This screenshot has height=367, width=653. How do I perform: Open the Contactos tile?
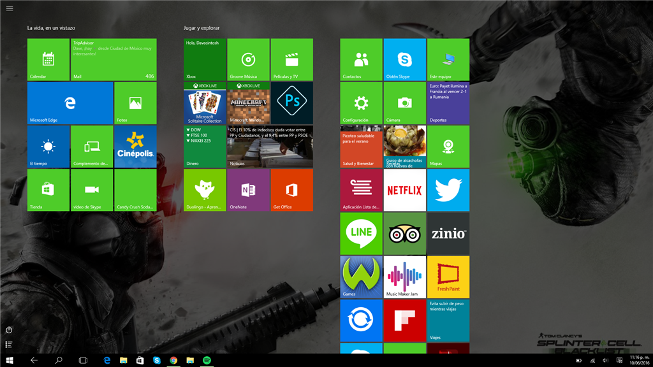click(x=361, y=59)
